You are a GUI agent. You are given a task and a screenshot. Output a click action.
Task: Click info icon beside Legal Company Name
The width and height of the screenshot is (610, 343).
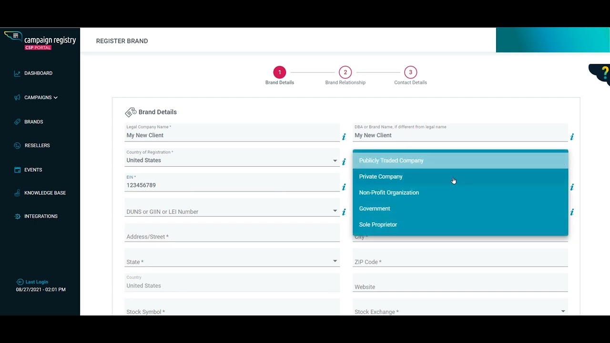tap(344, 137)
